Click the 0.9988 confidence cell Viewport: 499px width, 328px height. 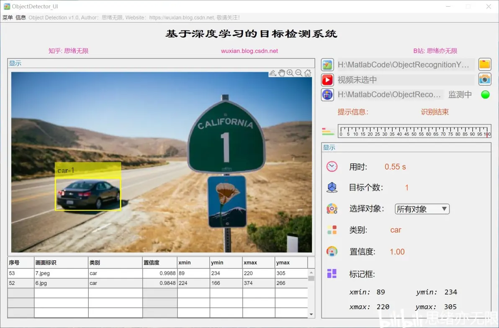point(160,273)
